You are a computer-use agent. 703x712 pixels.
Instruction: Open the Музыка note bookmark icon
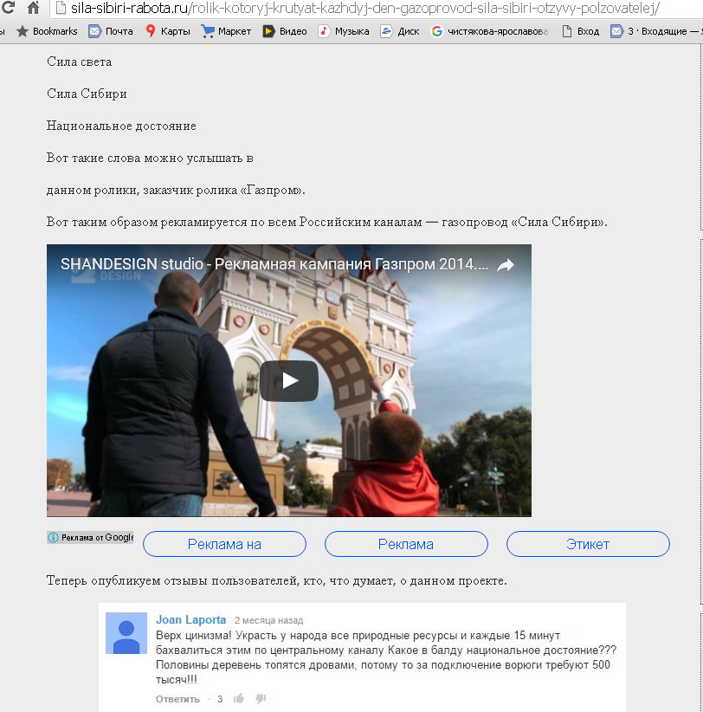pos(324,31)
